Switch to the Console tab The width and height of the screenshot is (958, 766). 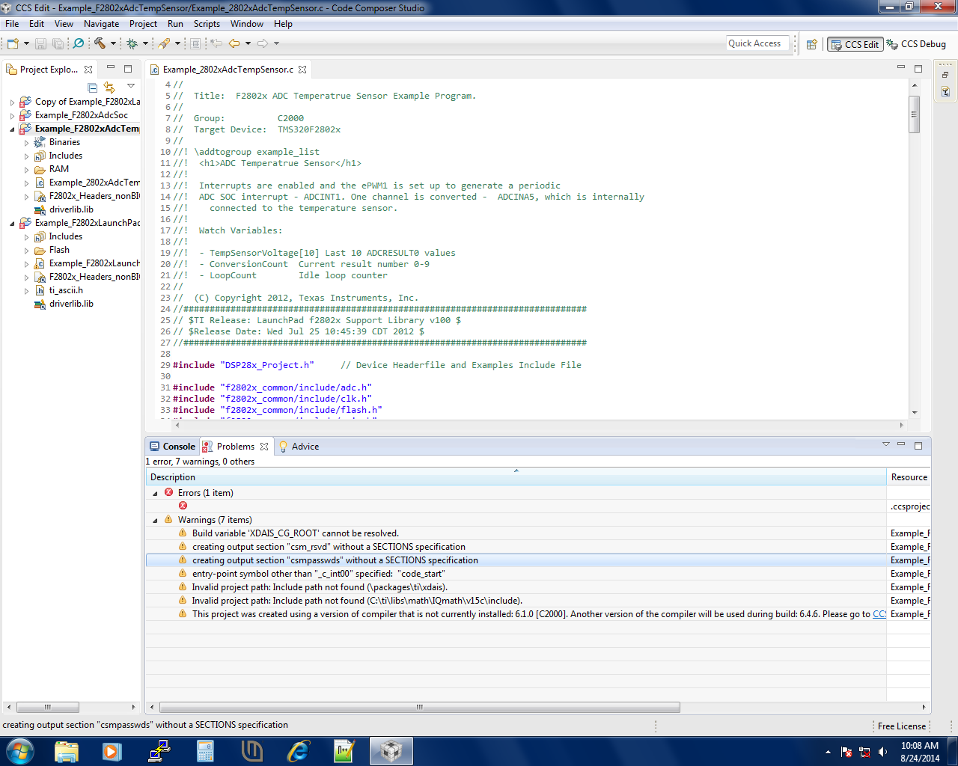click(173, 447)
